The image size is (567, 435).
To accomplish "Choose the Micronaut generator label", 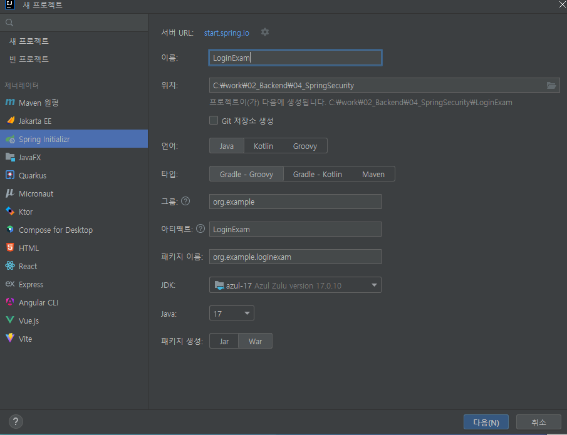I will 36,193.
